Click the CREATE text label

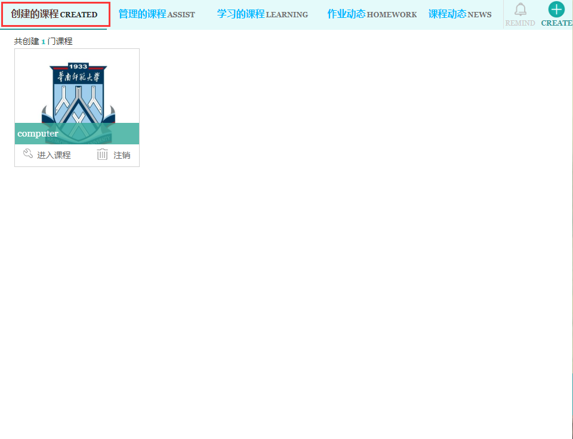click(x=556, y=23)
